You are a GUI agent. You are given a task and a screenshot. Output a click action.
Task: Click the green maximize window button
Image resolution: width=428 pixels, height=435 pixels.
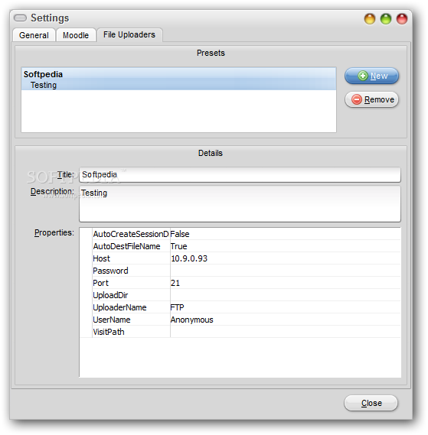386,19
